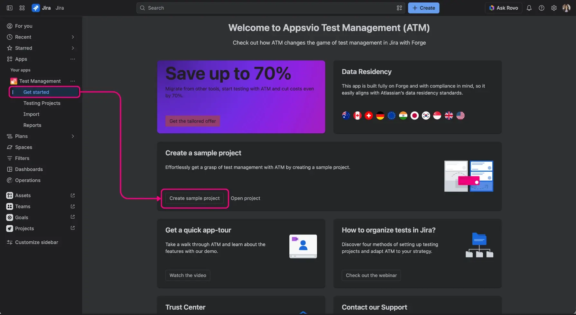
Task: Click the blue Create button
Action: pyautogui.click(x=423, y=8)
